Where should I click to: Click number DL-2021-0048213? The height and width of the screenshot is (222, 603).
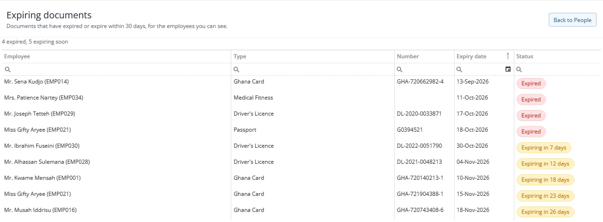coord(419,162)
